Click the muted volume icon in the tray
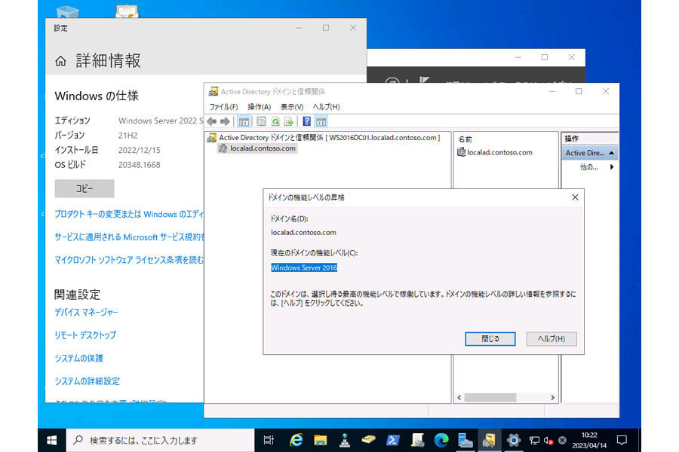 click(548, 440)
